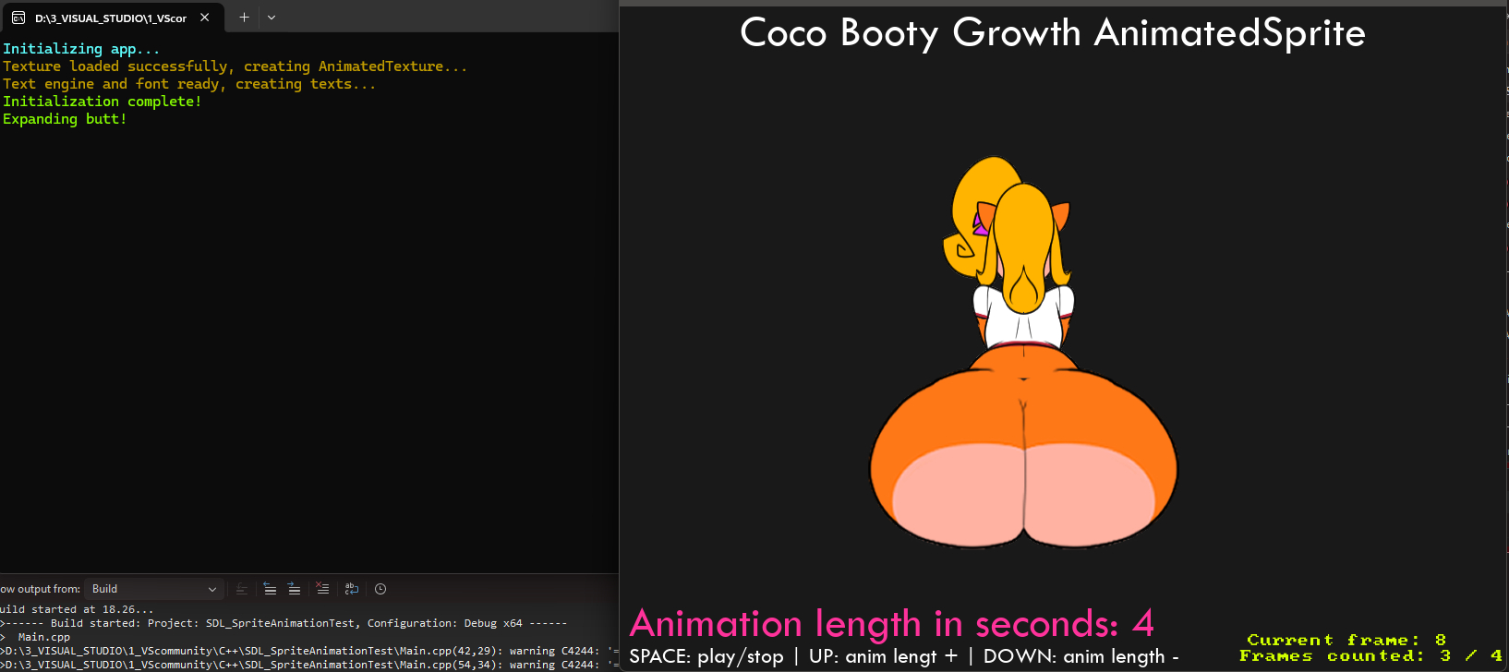This screenshot has height=672, width=1509.
Task: Go to next message in output
Action: point(294,589)
